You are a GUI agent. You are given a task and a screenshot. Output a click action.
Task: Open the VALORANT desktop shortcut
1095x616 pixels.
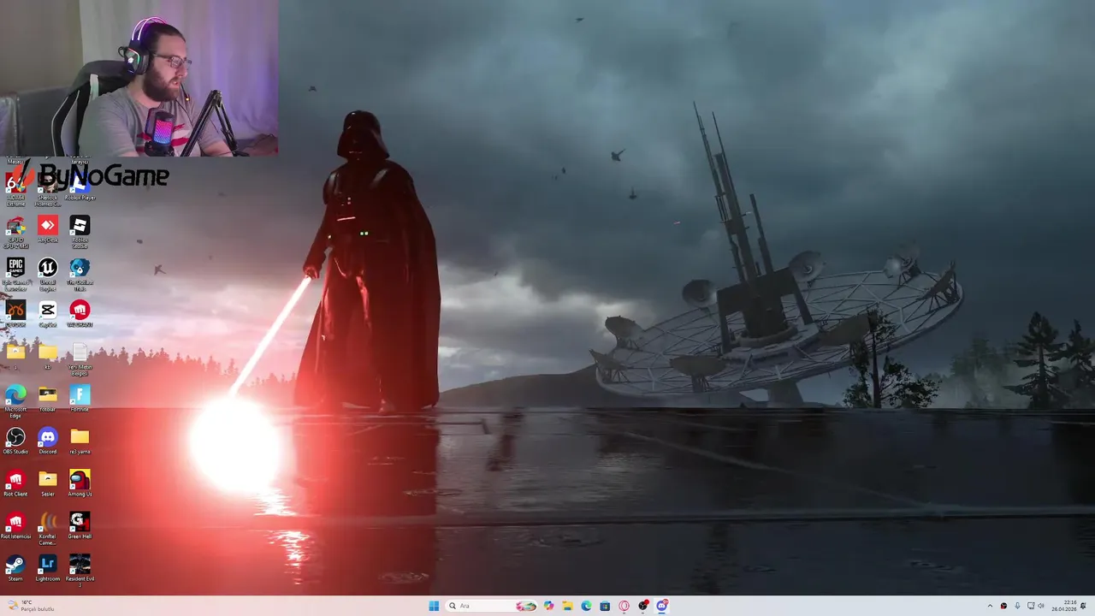point(80,314)
